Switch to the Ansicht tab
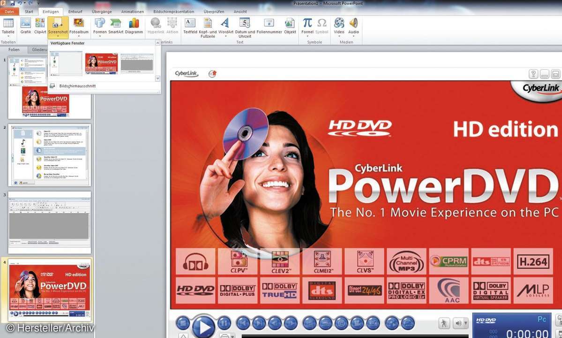Image resolution: width=562 pixels, height=338 pixels. [240, 11]
